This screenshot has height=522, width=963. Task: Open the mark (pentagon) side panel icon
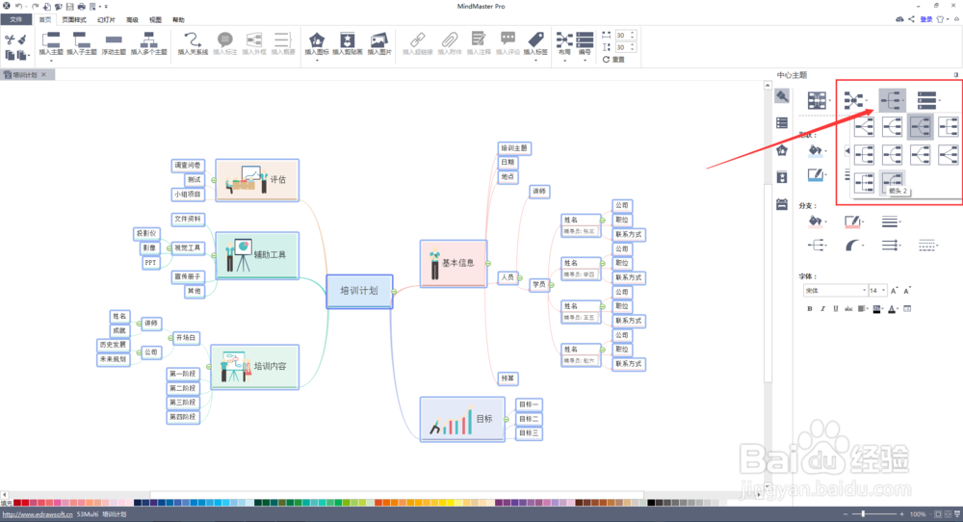[x=782, y=150]
